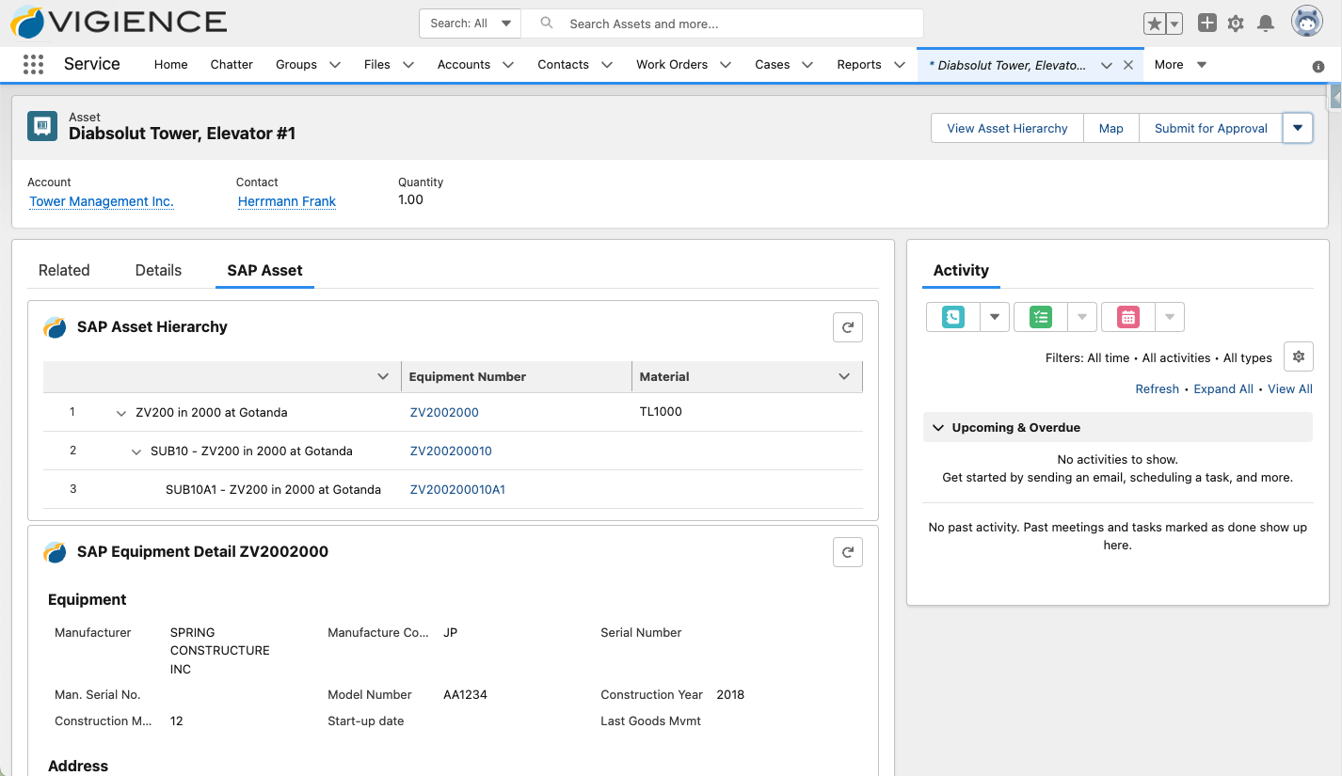The width and height of the screenshot is (1342, 776).
Task: Open the first hierarchy column menu chevron
Action: tap(383, 376)
